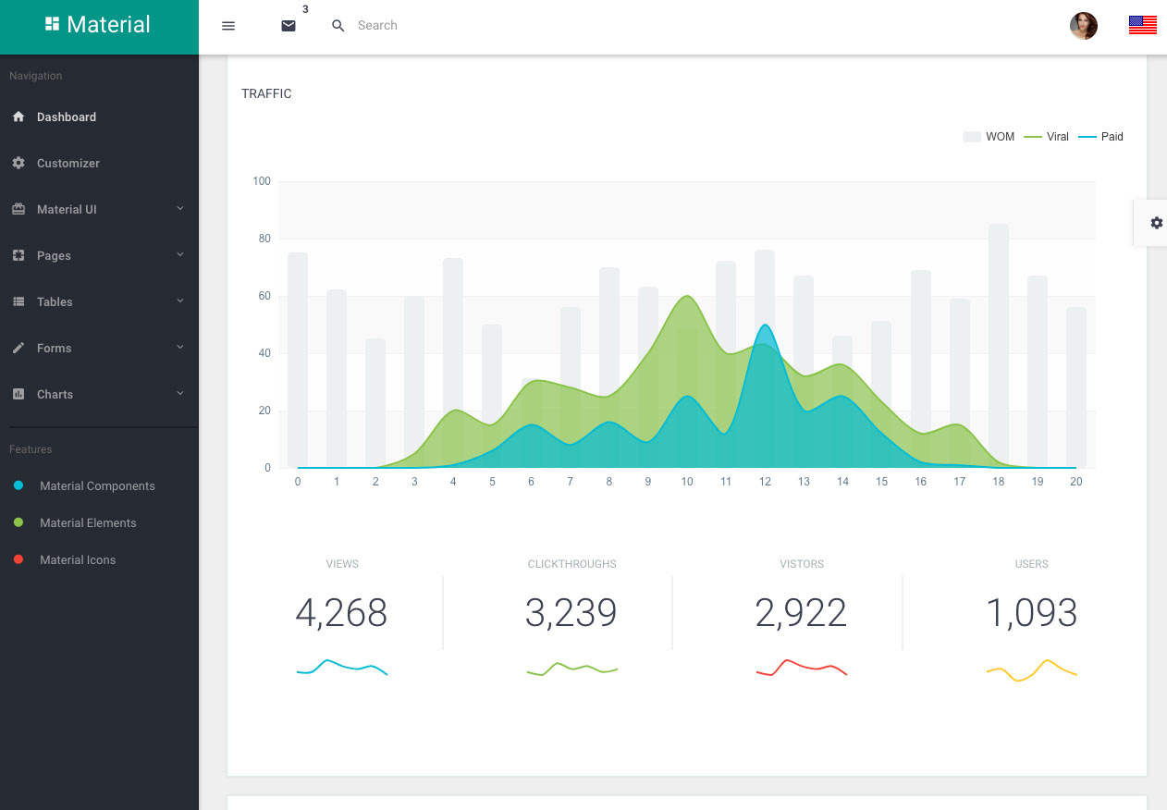Toggle the Paid series in legend

(1100, 137)
